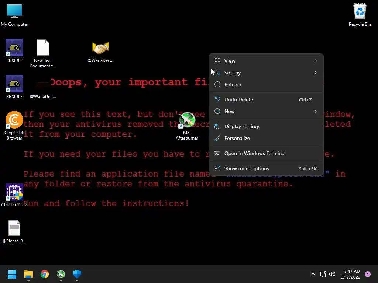Click the arrow next to Sort by
This screenshot has height=283, width=378.
click(316, 73)
